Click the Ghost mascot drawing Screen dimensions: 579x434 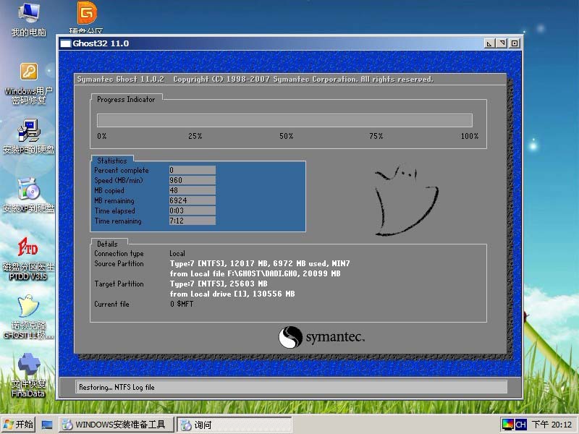(x=406, y=202)
